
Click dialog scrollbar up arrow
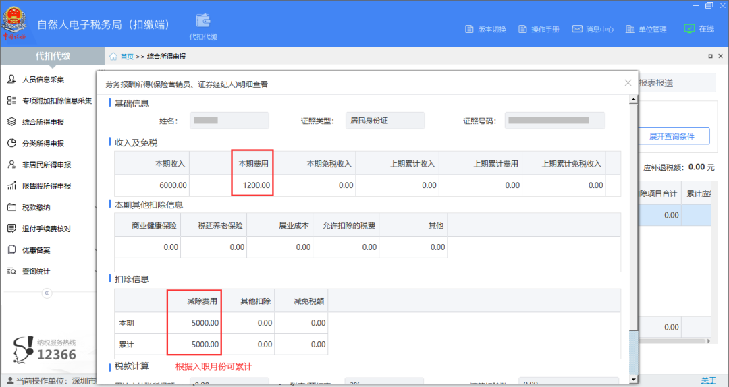[632, 100]
